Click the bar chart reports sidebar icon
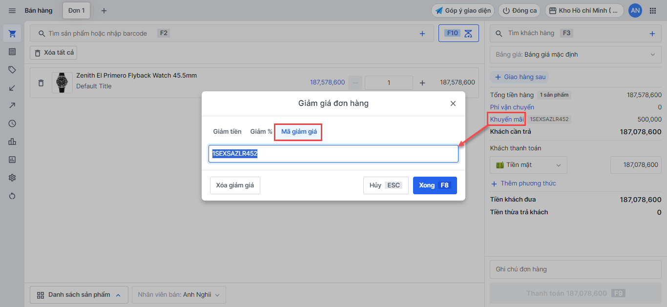Screen dimensions: 667x307 tap(12, 142)
